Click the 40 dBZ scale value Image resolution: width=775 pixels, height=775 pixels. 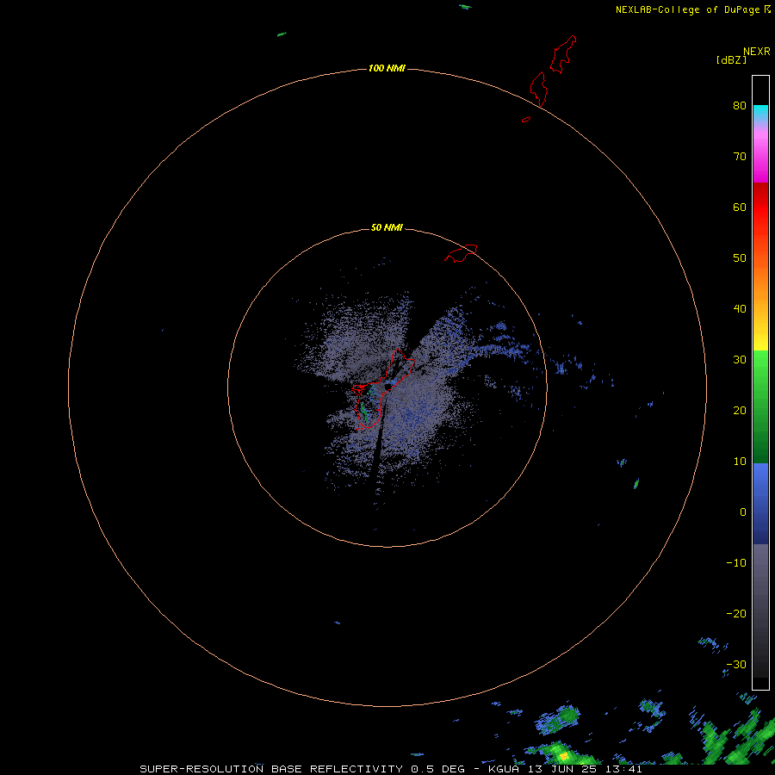[740, 309]
